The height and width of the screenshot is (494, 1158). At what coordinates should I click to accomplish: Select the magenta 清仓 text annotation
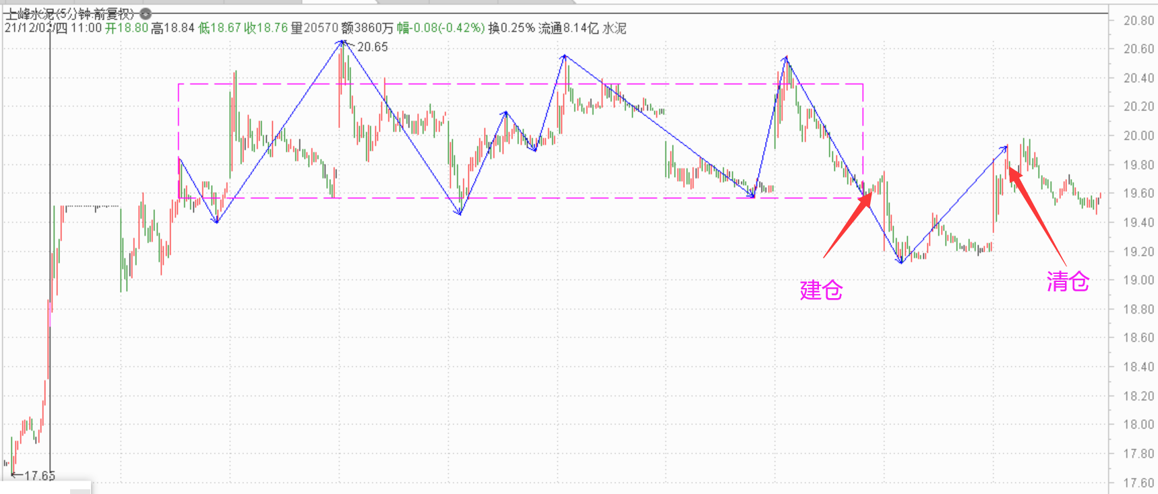tap(1068, 281)
